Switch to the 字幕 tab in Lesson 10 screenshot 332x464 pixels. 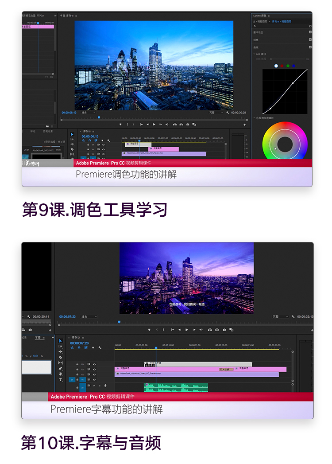[x=38, y=338]
